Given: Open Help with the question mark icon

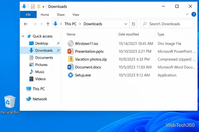Looking at the screenshot, I should 194,14.
